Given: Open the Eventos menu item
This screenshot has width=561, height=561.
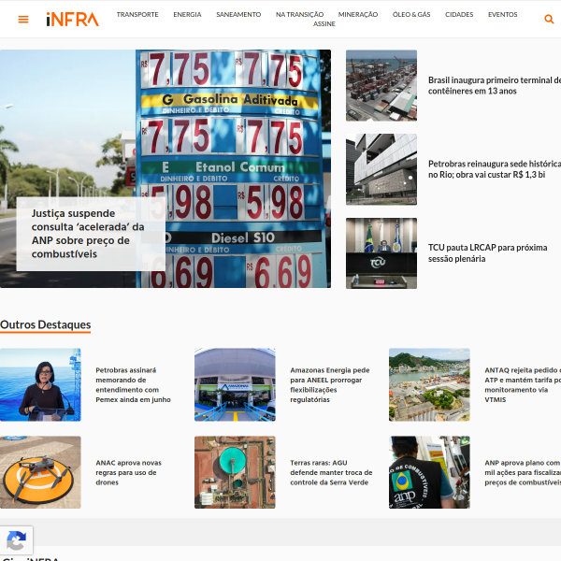Looking at the screenshot, I should [x=503, y=15].
